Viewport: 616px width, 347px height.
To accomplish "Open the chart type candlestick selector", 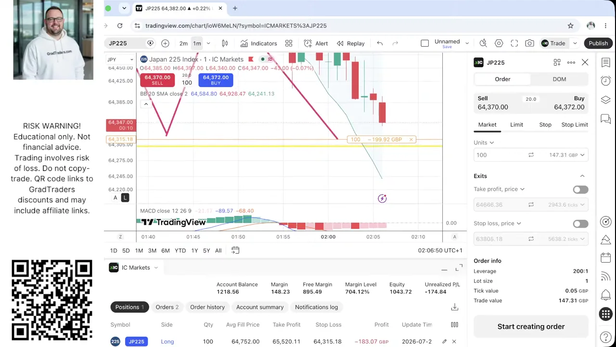I will (225, 43).
